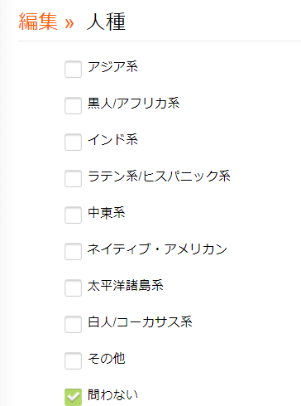Viewport: 301px width, 406px height.
Task: Click the orange 編集 breadcrumb link
Action: point(38,22)
